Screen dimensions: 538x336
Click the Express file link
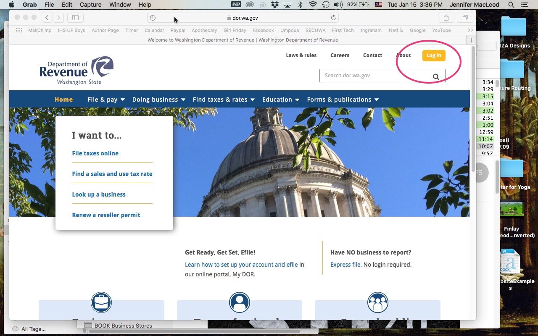pyautogui.click(x=345, y=265)
